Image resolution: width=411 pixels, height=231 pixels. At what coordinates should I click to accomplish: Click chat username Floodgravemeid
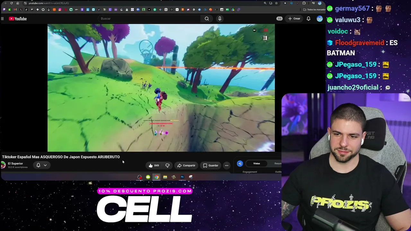click(x=360, y=43)
